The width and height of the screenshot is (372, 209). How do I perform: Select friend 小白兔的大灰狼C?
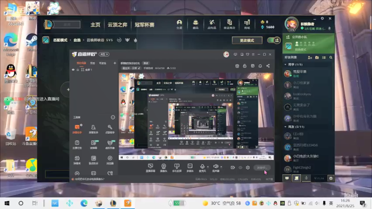point(307,158)
